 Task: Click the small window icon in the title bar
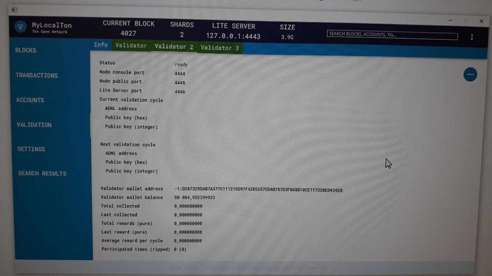tap(14, 10)
